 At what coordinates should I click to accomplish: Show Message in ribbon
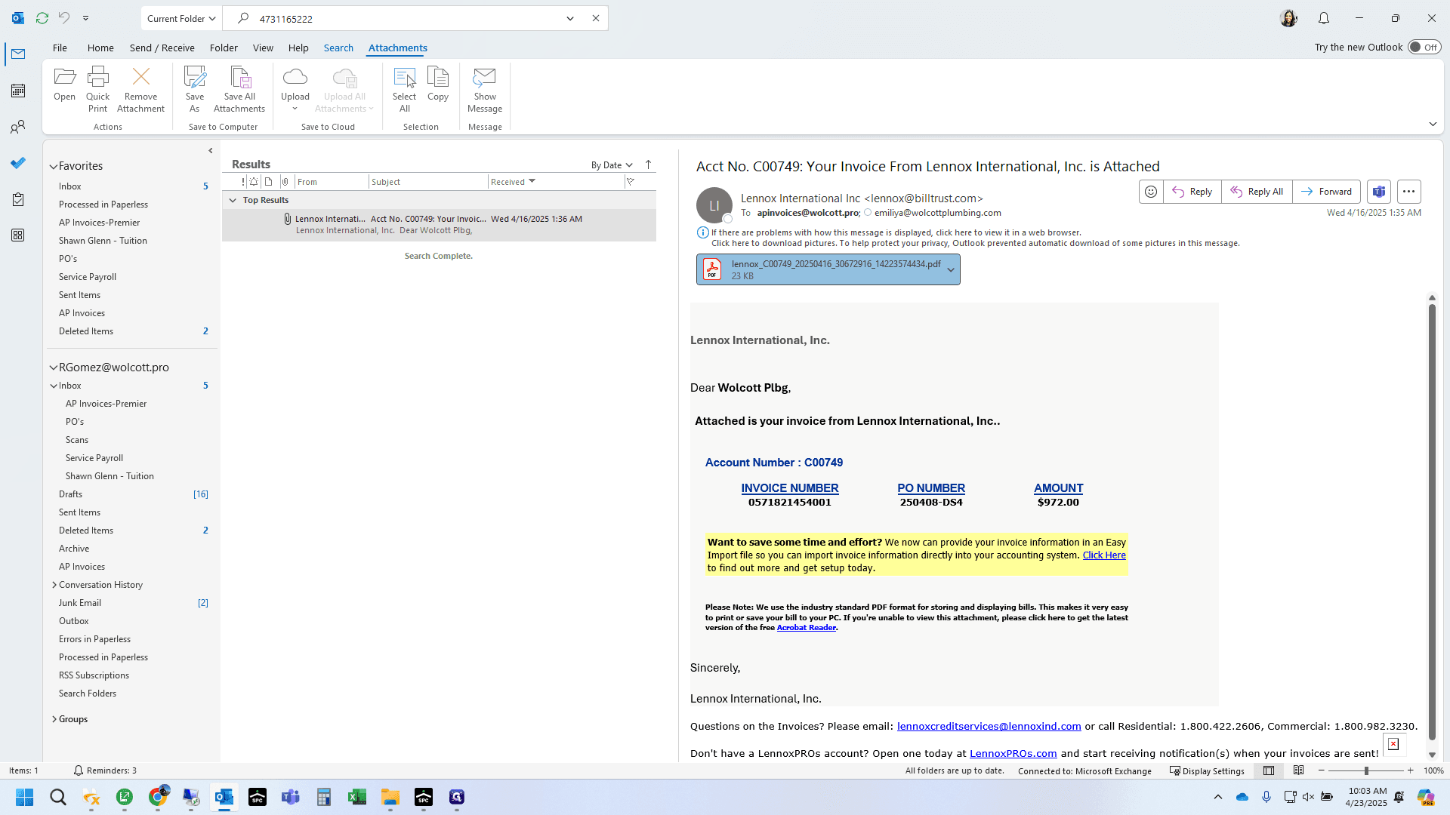(485, 89)
